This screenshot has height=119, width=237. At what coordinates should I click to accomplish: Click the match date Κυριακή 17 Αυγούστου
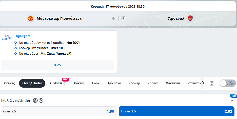click(117, 7)
